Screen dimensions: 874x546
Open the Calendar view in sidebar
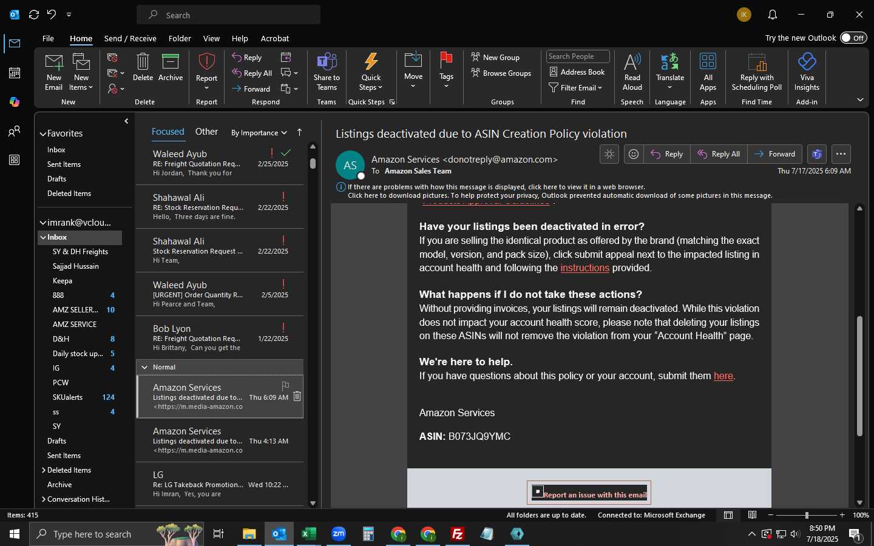(x=15, y=73)
